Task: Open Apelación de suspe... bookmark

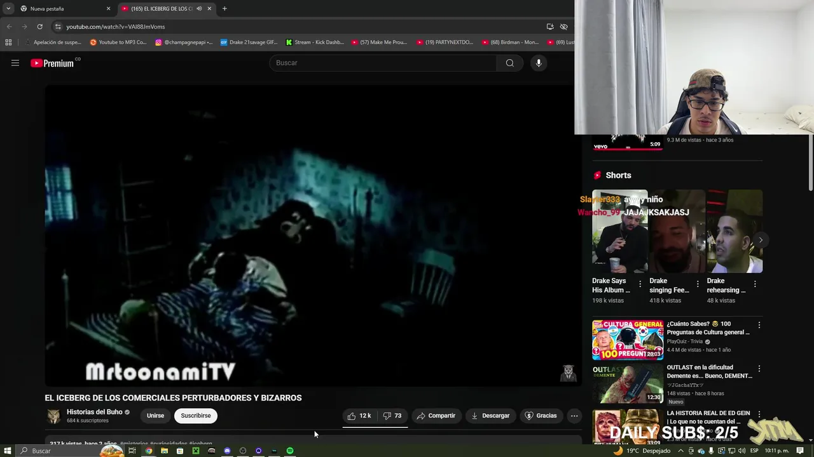Action: (x=53, y=43)
